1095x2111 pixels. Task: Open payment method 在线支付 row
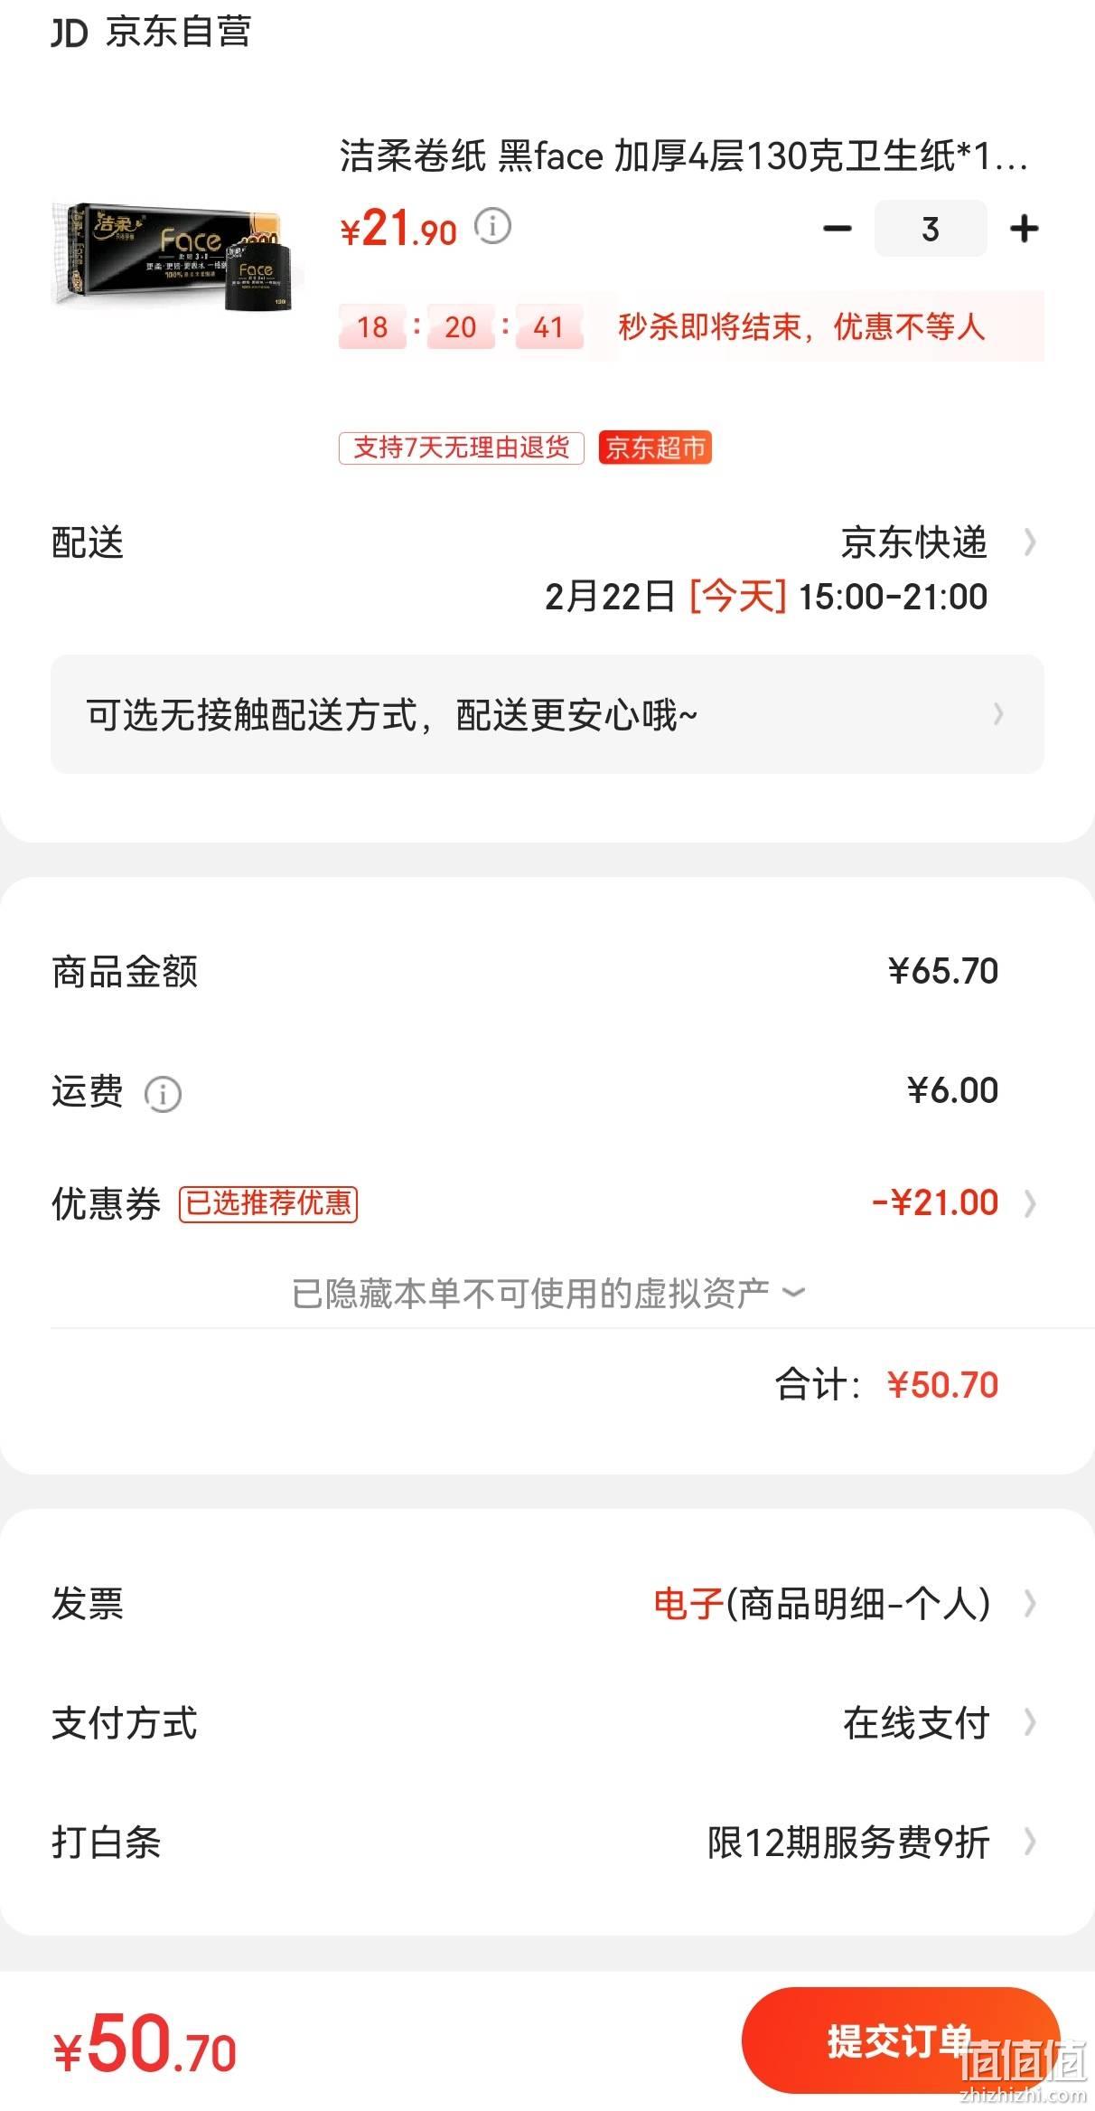(x=547, y=1723)
